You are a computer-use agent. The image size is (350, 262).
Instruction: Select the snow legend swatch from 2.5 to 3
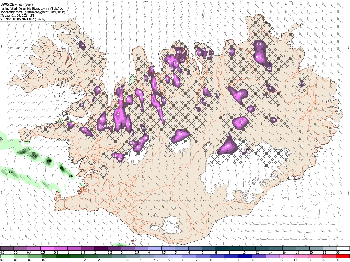[x=114, y=249]
